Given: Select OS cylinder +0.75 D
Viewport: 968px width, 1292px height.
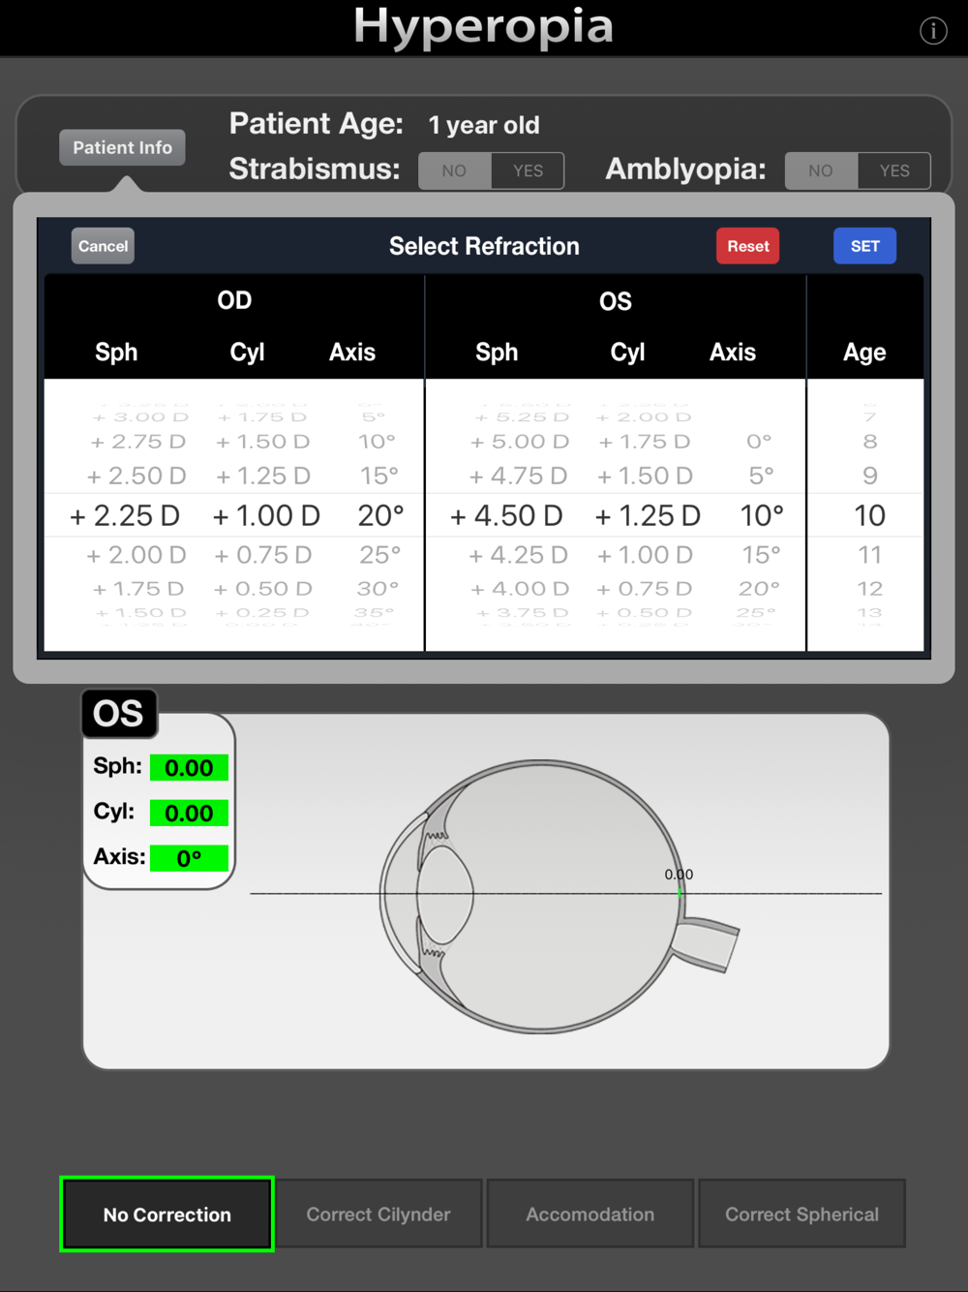Looking at the screenshot, I should pos(644,589).
